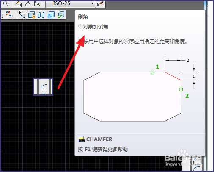This screenshot has width=214, height=172.
Task: Click the '按 F1 键获得更多帮助' help text
Action: [103, 149]
